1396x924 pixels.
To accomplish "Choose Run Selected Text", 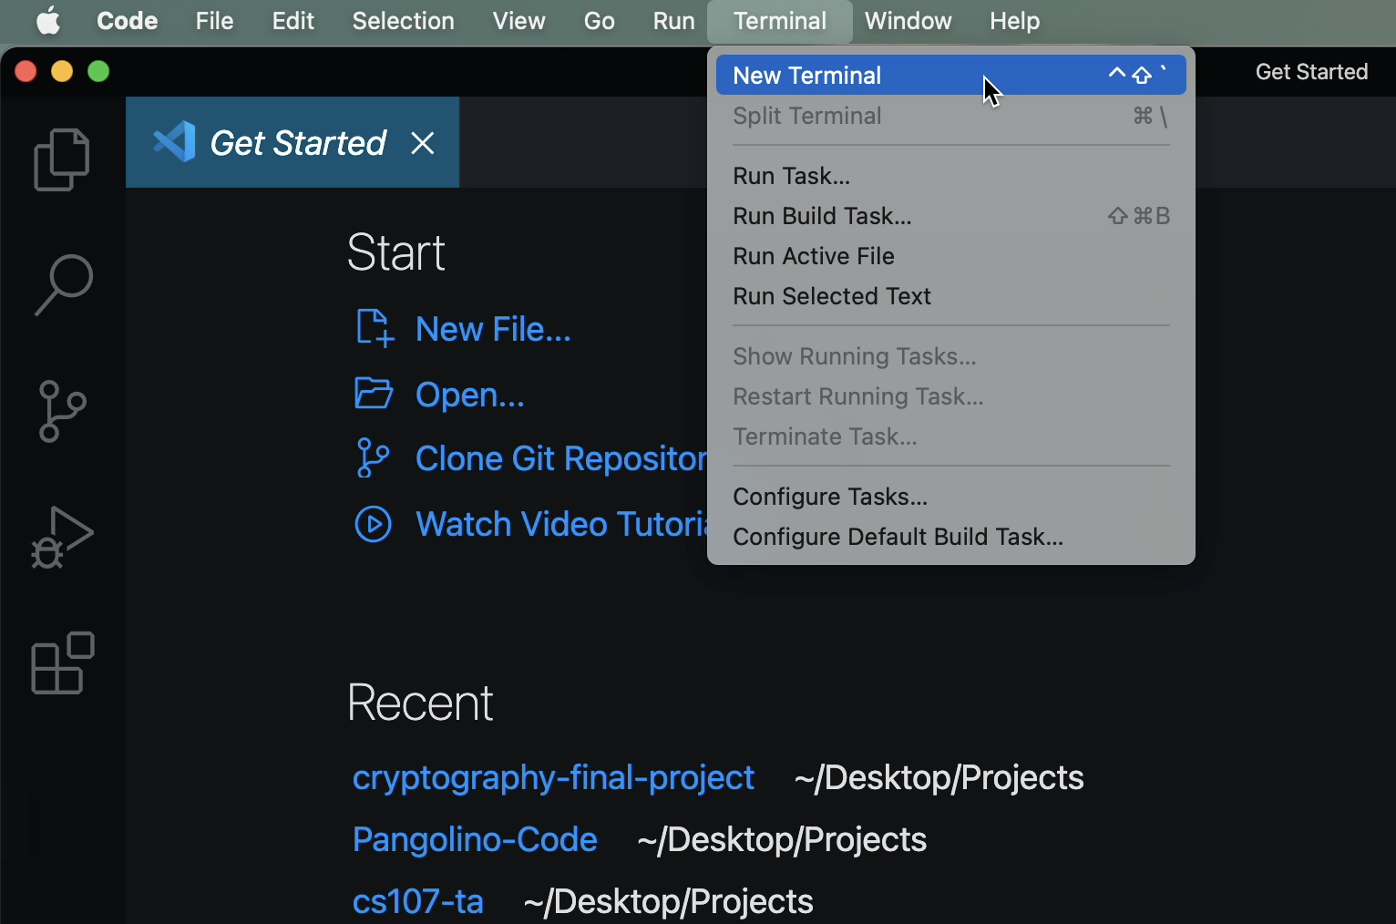I will click(950, 296).
